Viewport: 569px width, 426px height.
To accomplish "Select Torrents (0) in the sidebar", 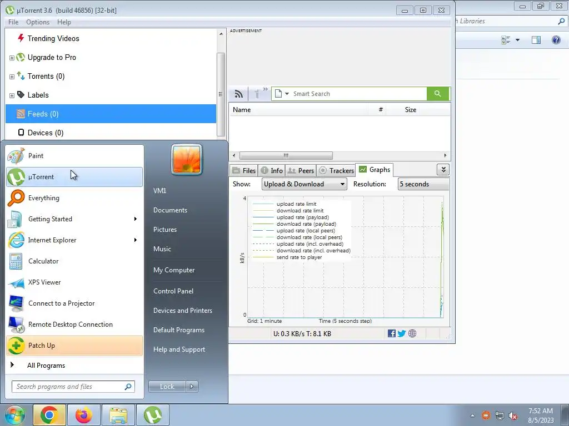I will pyautogui.click(x=46, y=76).
